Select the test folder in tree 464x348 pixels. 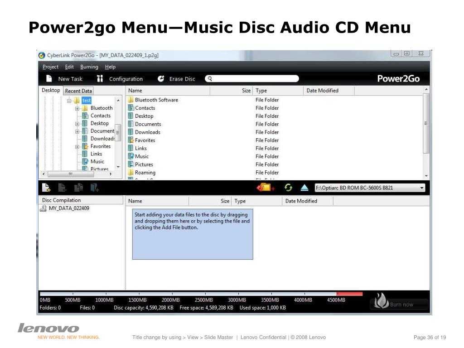[87, 100]
